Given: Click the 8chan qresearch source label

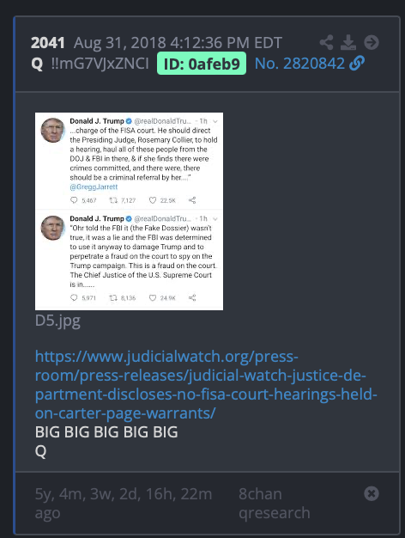Looking at the screenshot, I should click(x=274, y=504).
